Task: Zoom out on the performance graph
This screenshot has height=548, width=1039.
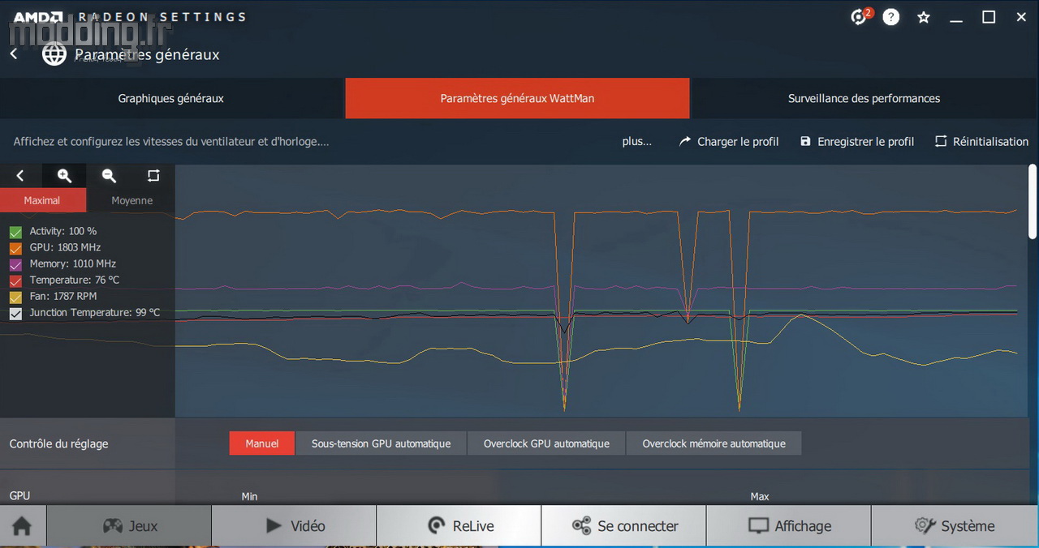Action: tap(109, 176)
